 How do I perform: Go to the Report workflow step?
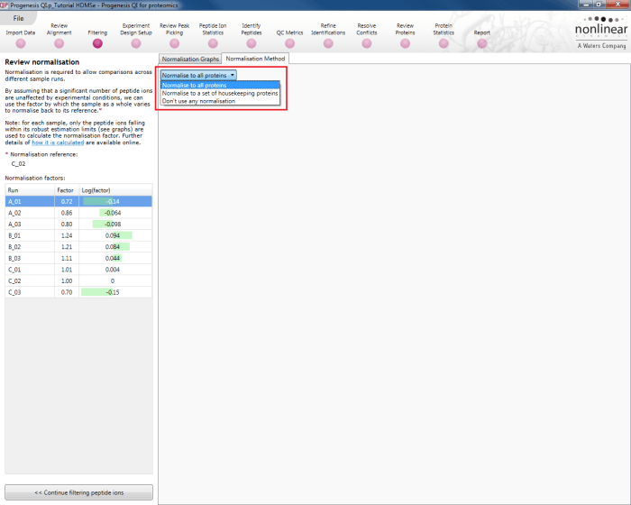coord(482,39)
